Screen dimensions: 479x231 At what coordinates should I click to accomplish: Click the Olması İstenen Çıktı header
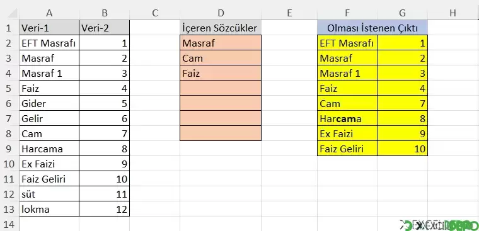click(372, 28)
